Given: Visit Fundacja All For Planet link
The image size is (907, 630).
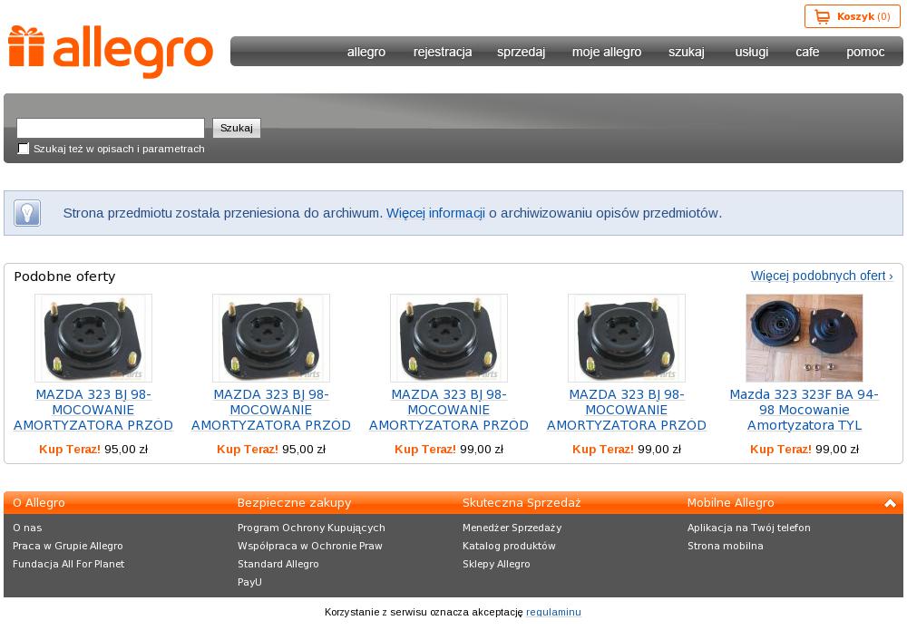Looking at the screenshot, I should click(x=68, y=564).
